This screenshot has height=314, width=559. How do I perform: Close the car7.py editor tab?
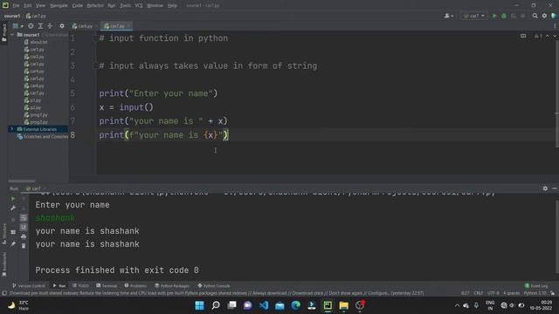click(128, 26)
